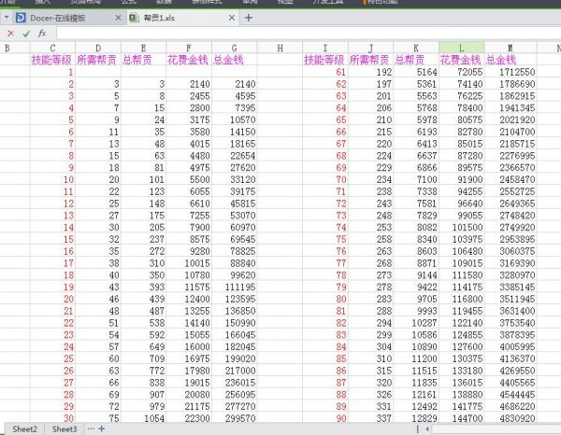The width and height of the screenshot is (561, 435).
Task: Close the 帮贡1.xls document tab
Action: 233,18
